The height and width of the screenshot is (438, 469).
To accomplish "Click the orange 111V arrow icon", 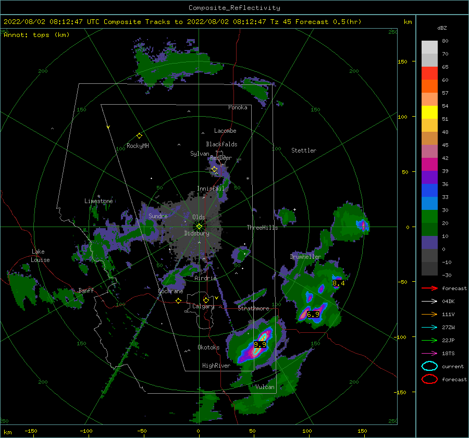I will coord(429,314).
